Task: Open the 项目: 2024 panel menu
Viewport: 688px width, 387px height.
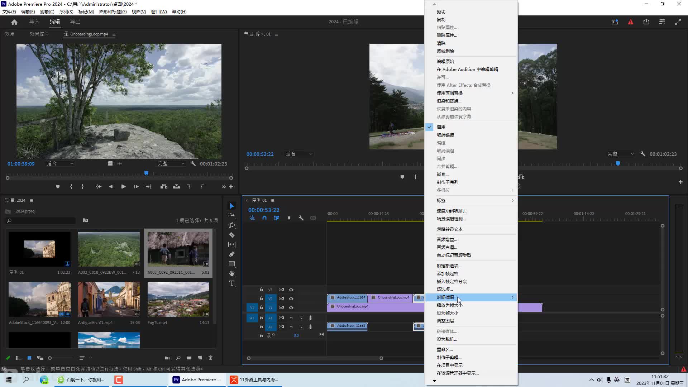Action: (x=32, y=200)
